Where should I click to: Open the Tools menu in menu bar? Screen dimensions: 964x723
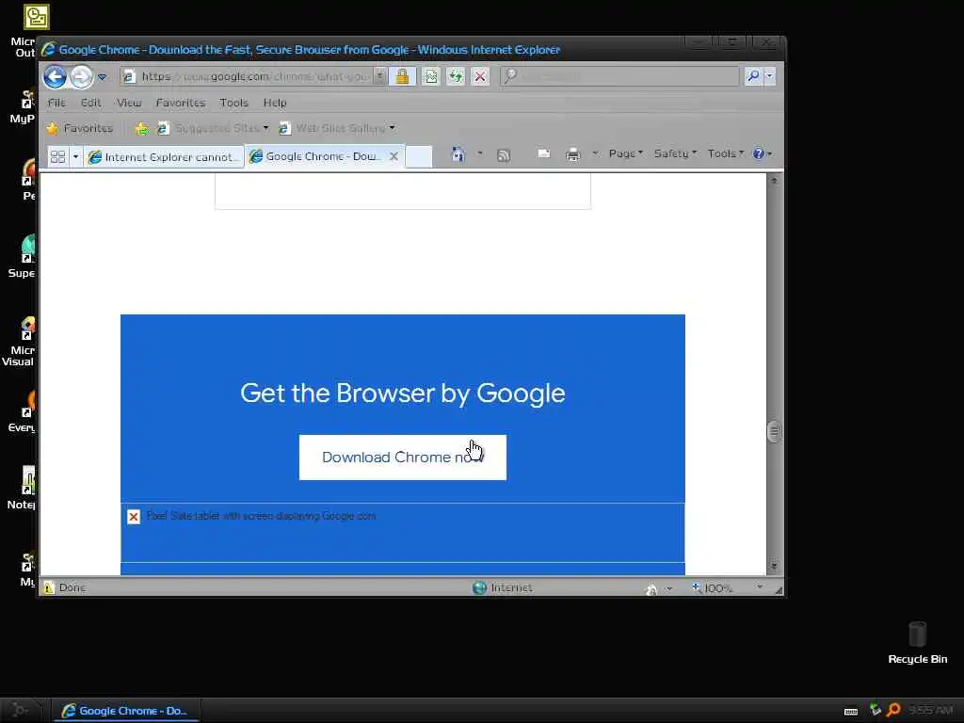click(233, 103)
